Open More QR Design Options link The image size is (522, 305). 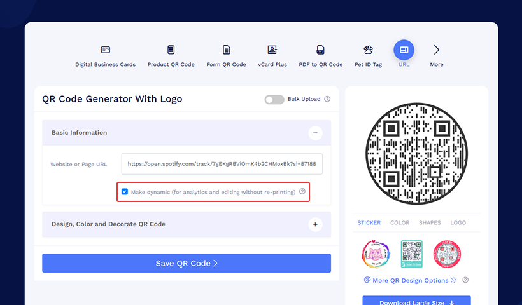(411, 280)
